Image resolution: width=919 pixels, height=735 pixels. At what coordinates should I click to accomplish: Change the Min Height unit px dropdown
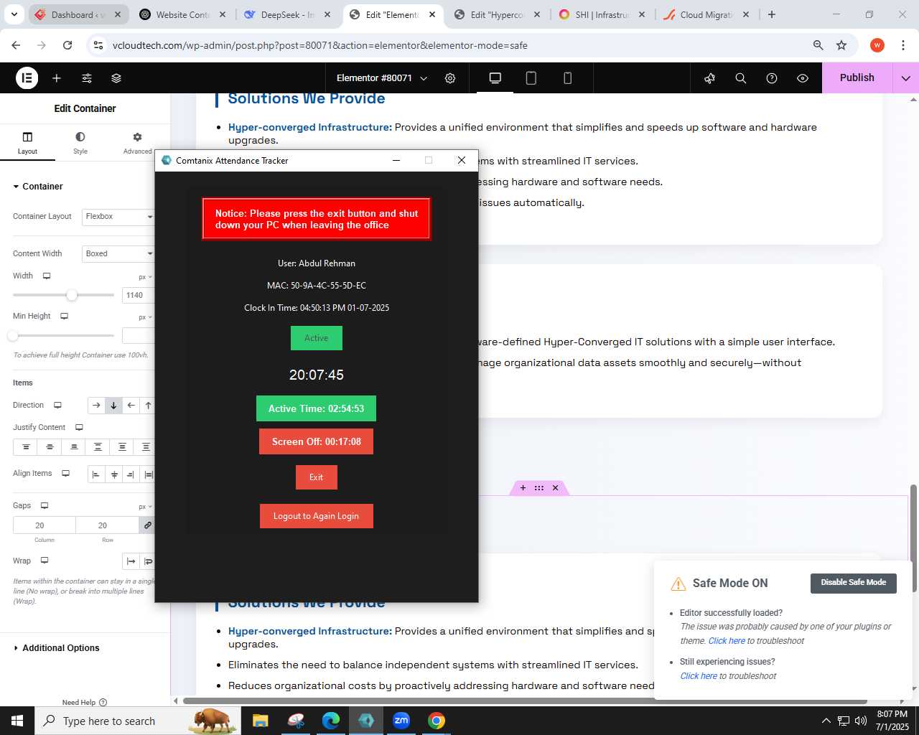pyautogui.click(x=145, y=317)
